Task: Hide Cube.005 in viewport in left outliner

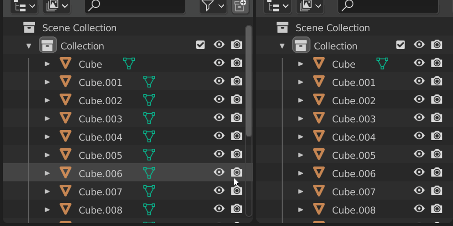Action: click(x=219, y=154)
